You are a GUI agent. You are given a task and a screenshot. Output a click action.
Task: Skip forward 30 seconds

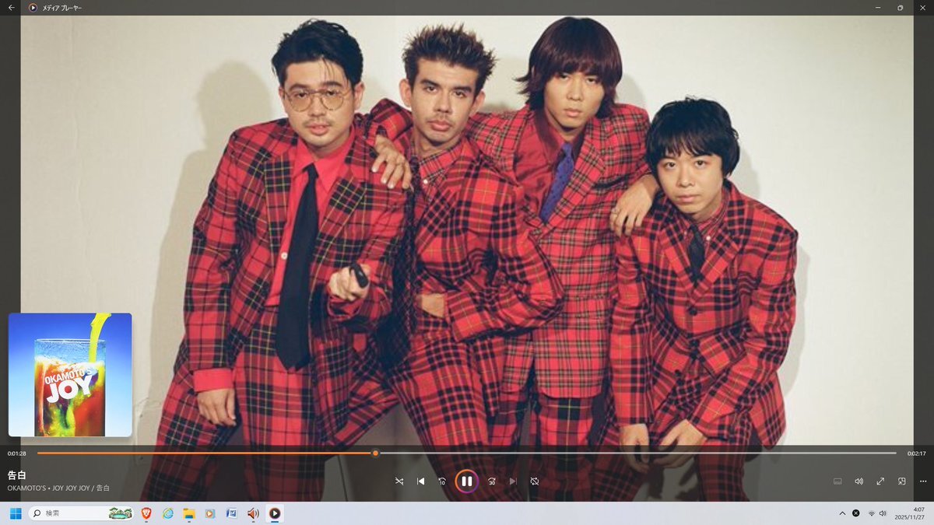(x=492, y=481)
